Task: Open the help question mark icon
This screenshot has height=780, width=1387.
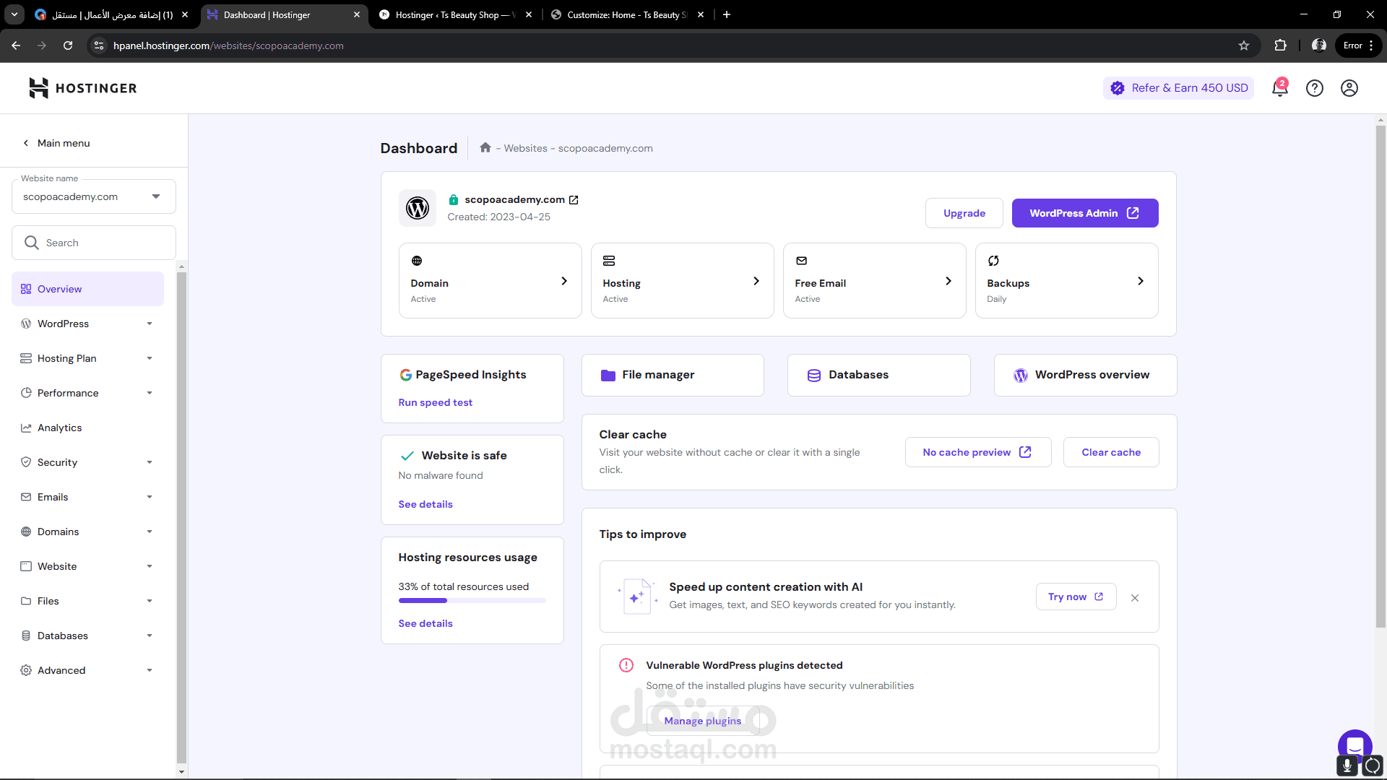Action: tap(1314, 88)
